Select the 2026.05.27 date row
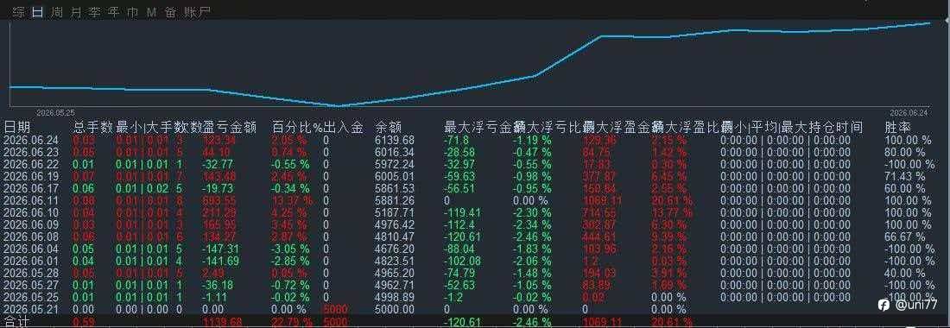The height and width of the screenshot is (328, 950). coord(31,285)
